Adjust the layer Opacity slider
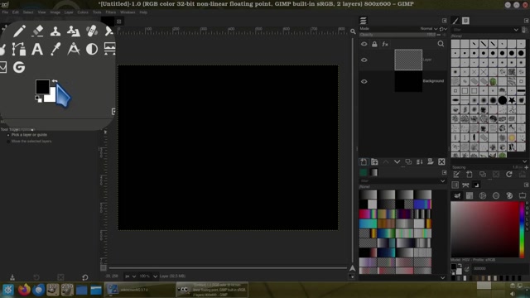The height and width of the screenshot is (298, 530). click(x=397, y=35)
